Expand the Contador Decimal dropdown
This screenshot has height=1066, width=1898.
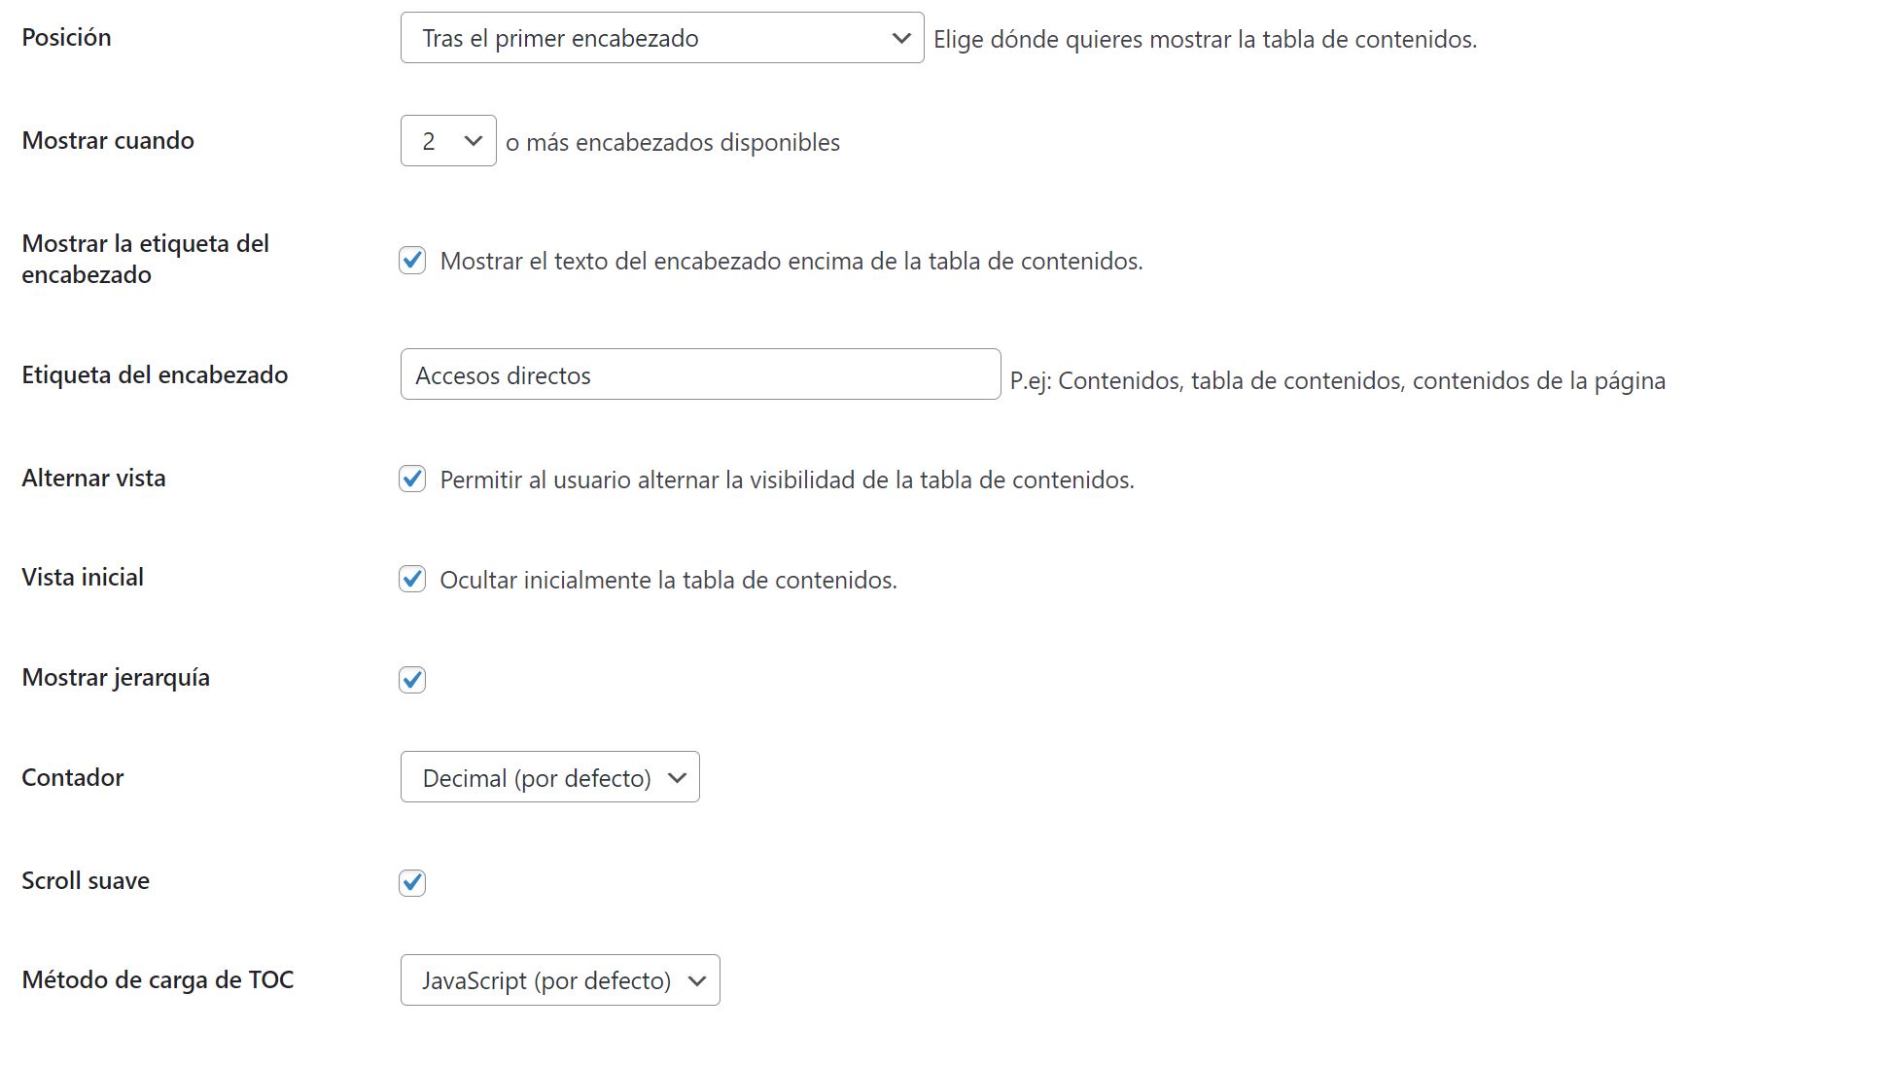coord(550,777)
